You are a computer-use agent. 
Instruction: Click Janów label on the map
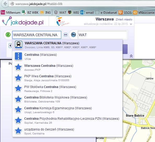click(x=149, y=79)
